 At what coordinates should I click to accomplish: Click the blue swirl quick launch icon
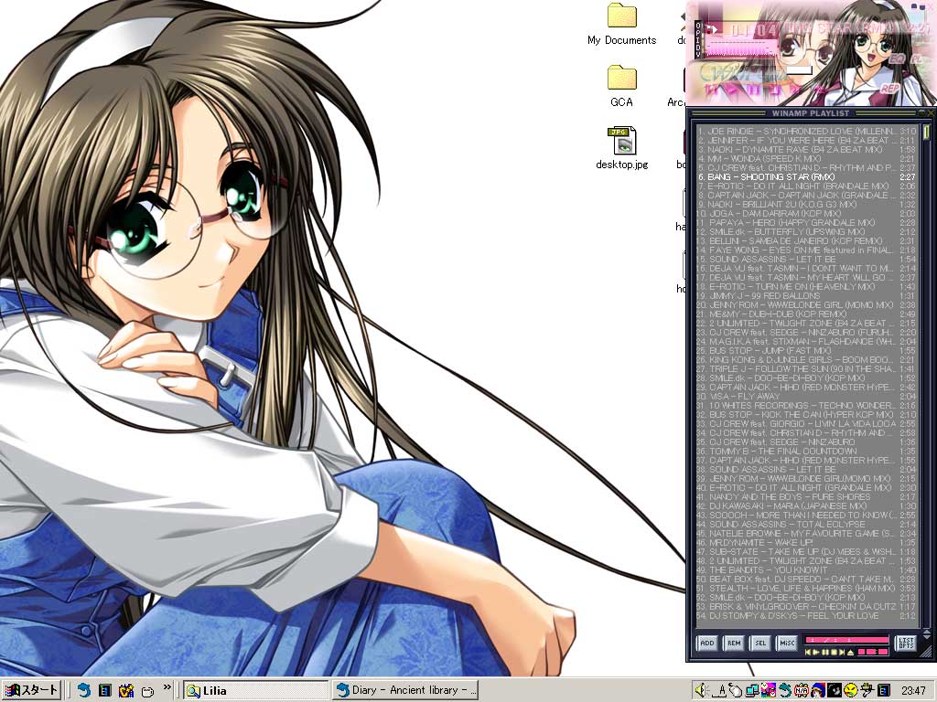coord(84,691)
